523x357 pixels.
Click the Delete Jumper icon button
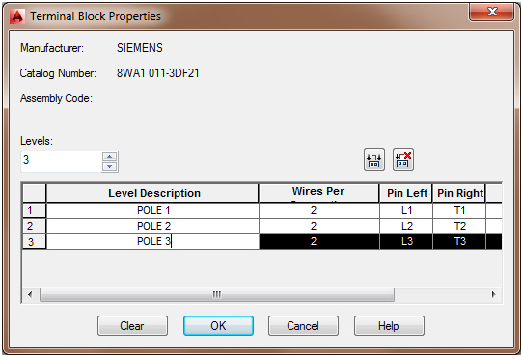coord(403,159)
